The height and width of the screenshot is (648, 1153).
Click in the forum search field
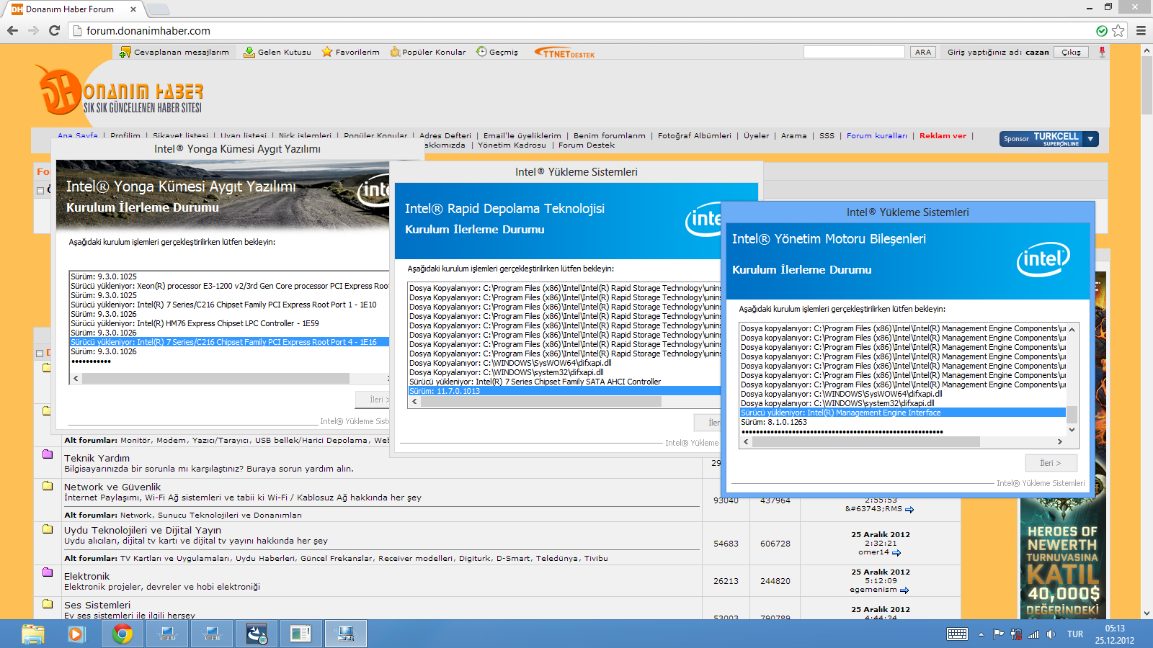click(854, 52)
